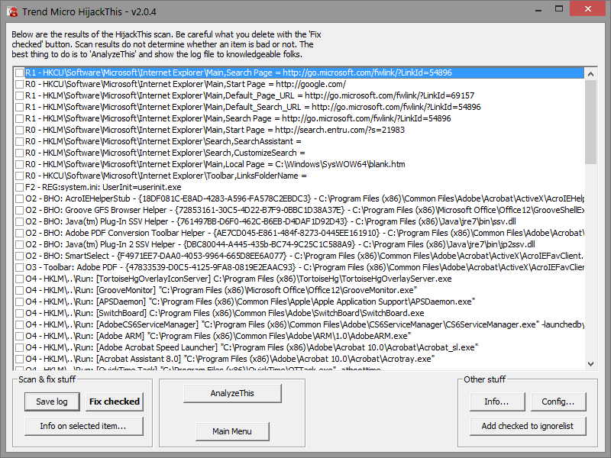Click Add checked to ignorelist
The height and width of the screenshot is (458, 611).
(x=527, y=426)
